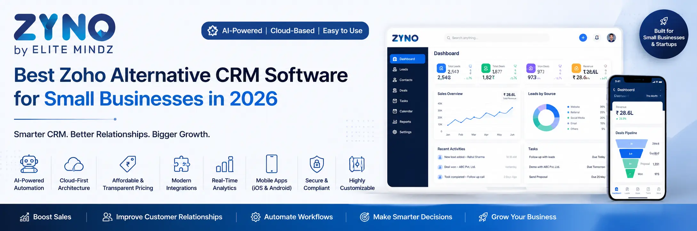Open the This Month dropdown on phone

point(653,96)
